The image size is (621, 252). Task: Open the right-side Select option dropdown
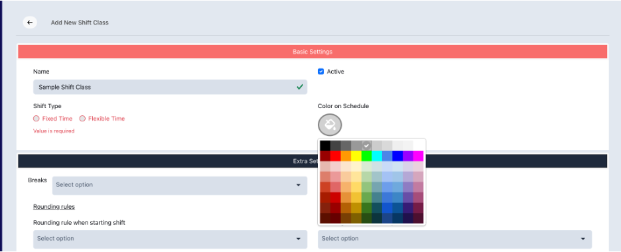pos(454,239)
